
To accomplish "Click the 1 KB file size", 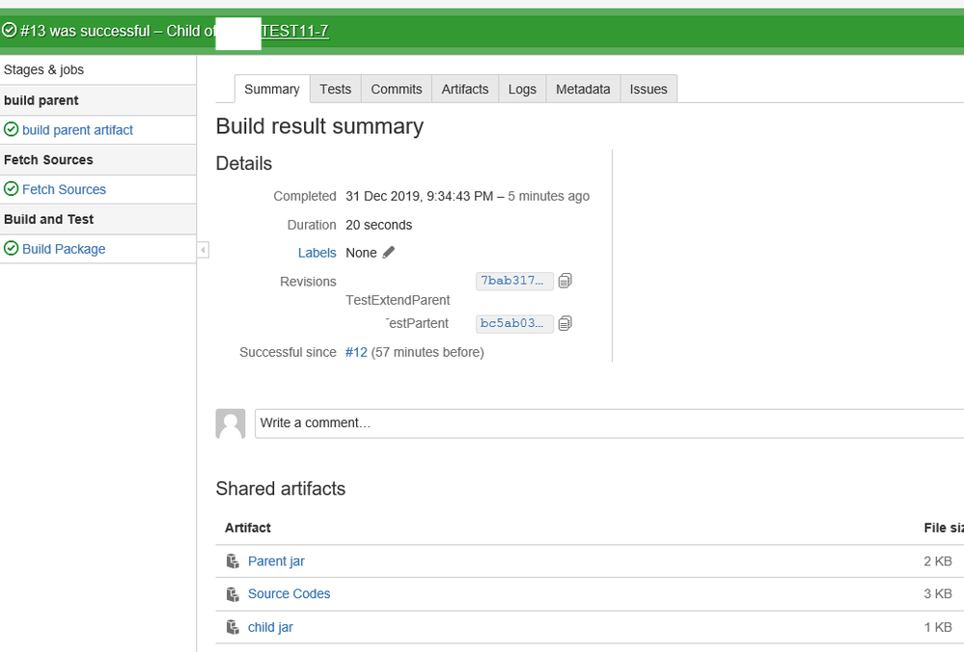I will click(938, 628).
